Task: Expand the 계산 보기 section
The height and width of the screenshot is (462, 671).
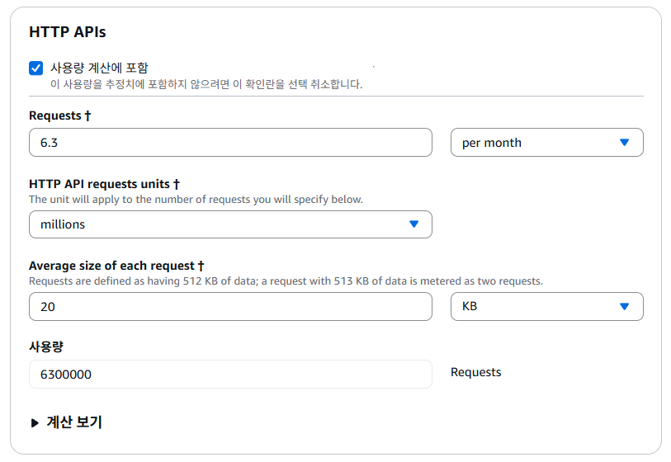Action: pyautogui.click(x=73, y=422)
